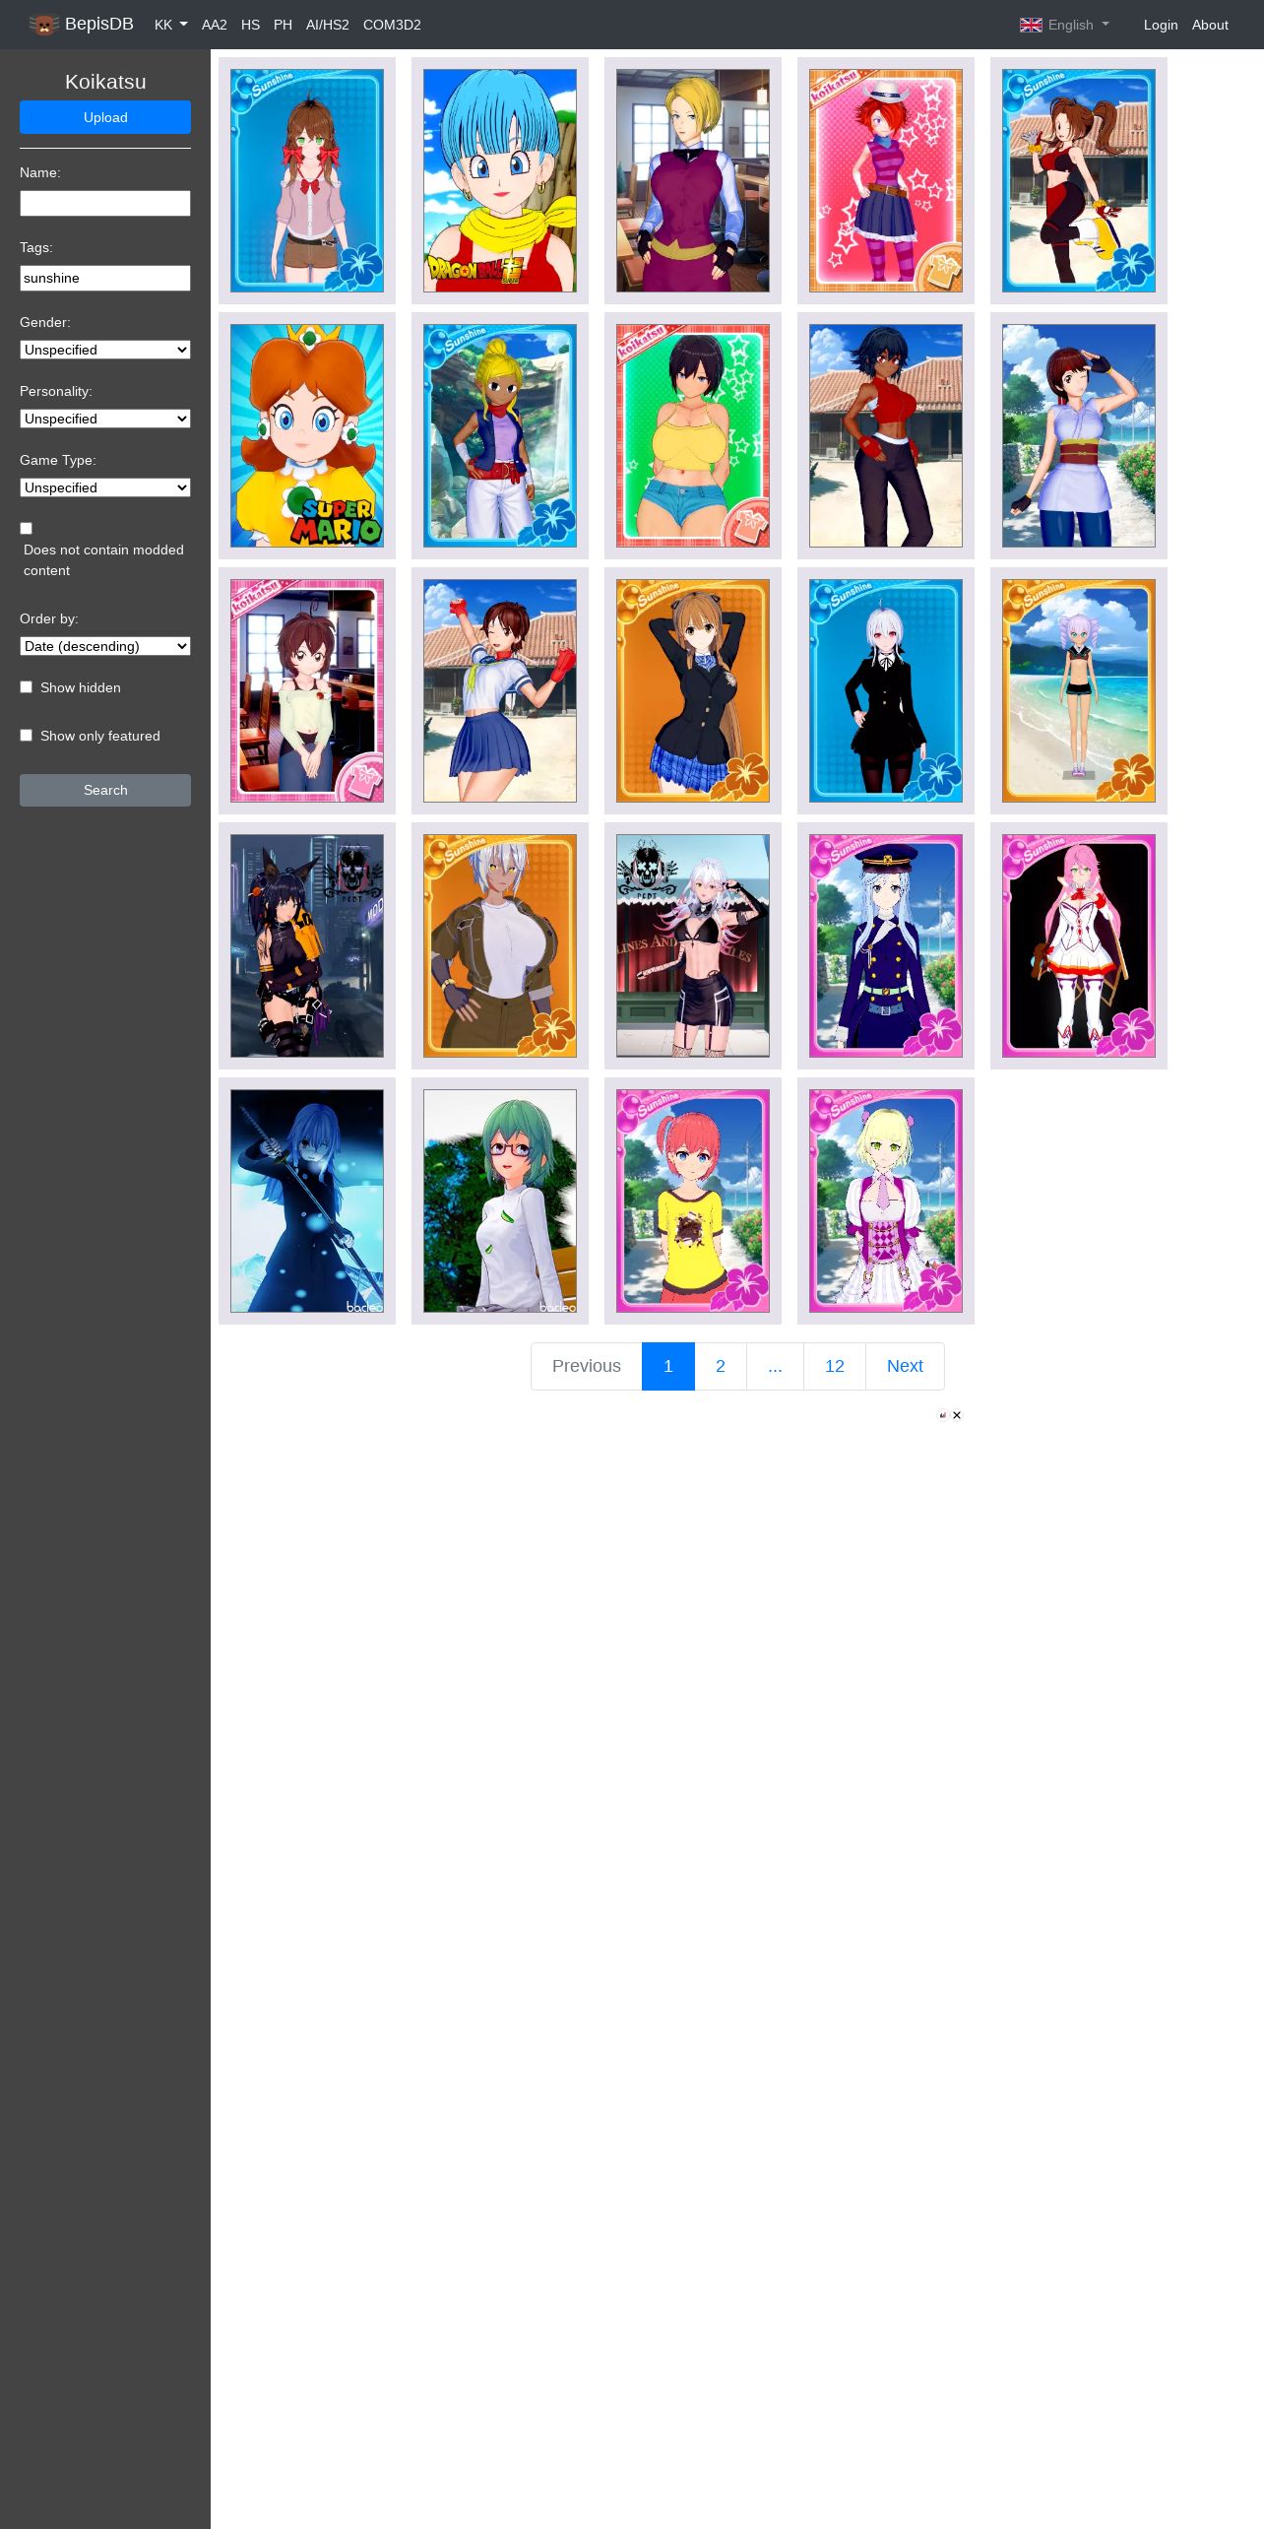Open the red-haired striped stockings character card
The width and height of the screenshot is (1264, 2529).
(886, 180)
